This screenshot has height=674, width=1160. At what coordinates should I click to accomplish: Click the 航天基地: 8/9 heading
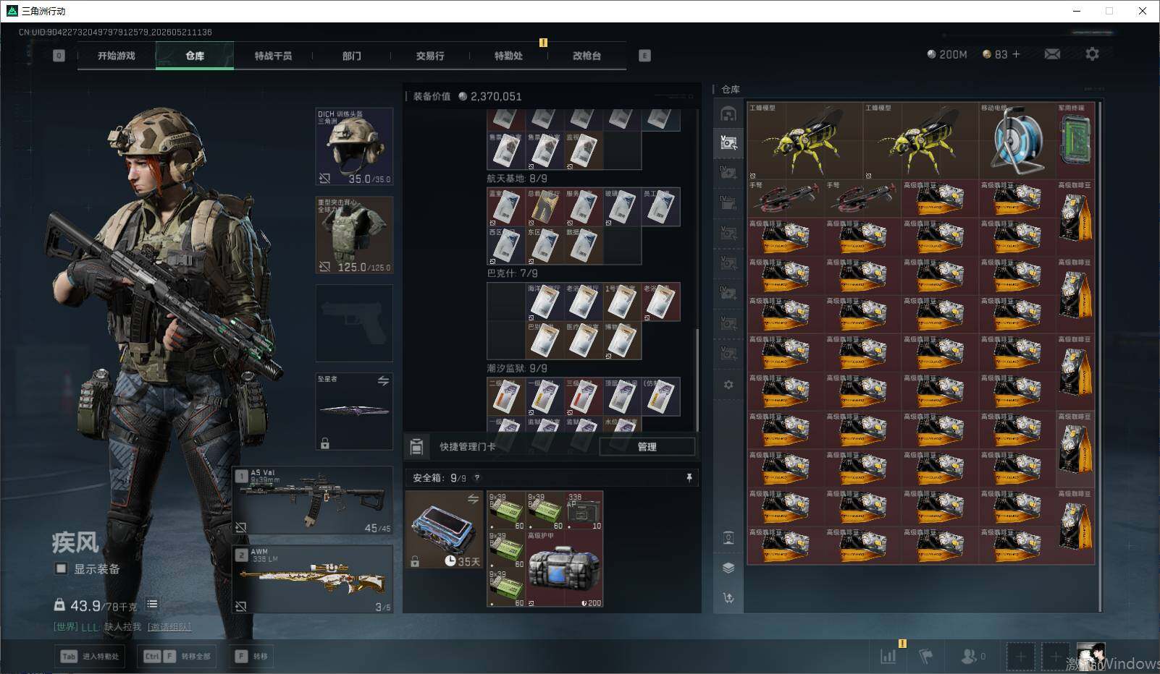tap(517, 178)
